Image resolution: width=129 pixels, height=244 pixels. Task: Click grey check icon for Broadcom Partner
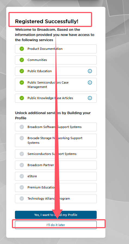22,165
